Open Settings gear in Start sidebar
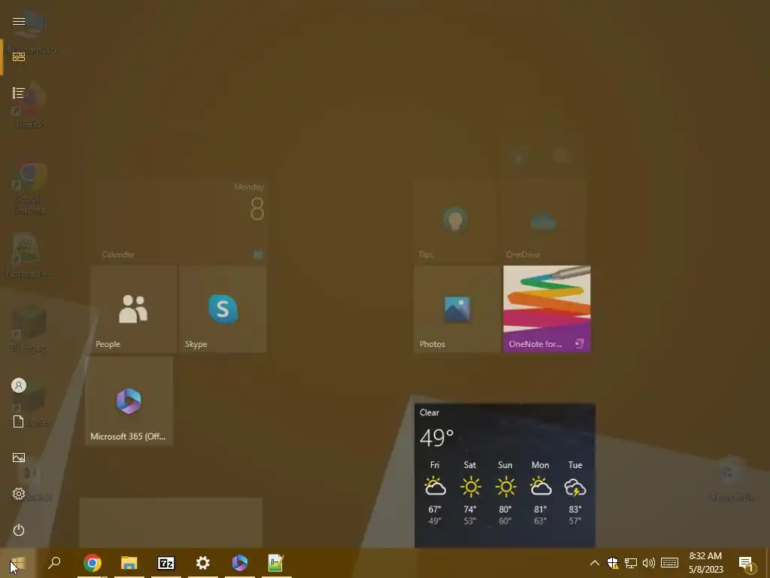Screen dimensions: 770x578 pyautogui.click(x=19, y=494)
